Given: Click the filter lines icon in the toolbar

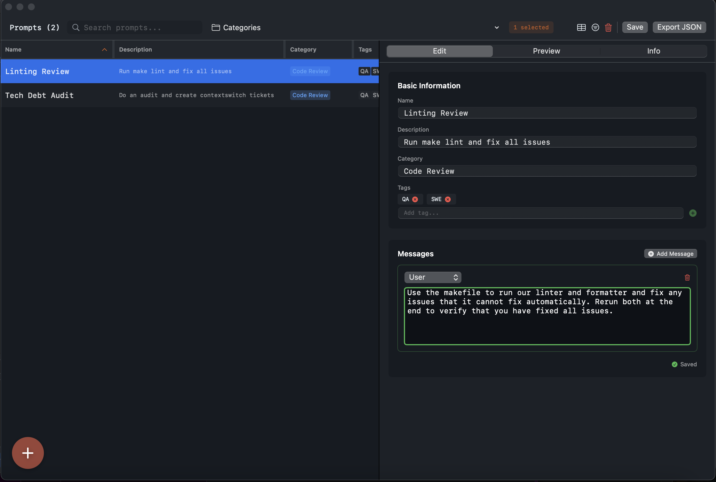Looking at the screenshot, I should coord(595,27).
